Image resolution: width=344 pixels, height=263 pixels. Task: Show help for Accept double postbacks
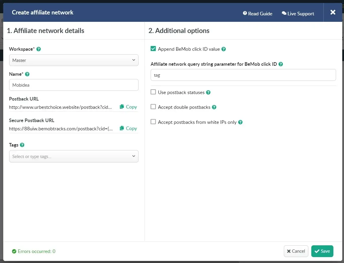pyautogui.click(x=214, y=107)
